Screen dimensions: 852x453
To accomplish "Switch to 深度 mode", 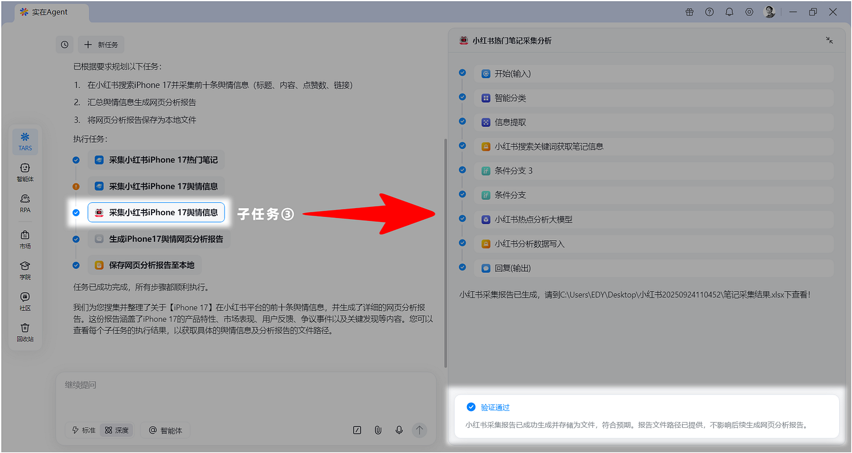I will coord(116,430).
